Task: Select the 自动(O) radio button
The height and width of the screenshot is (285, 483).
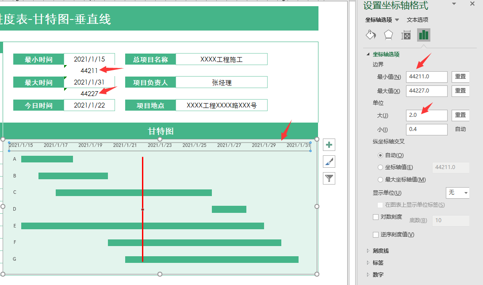Action: [x=380, y=155]
